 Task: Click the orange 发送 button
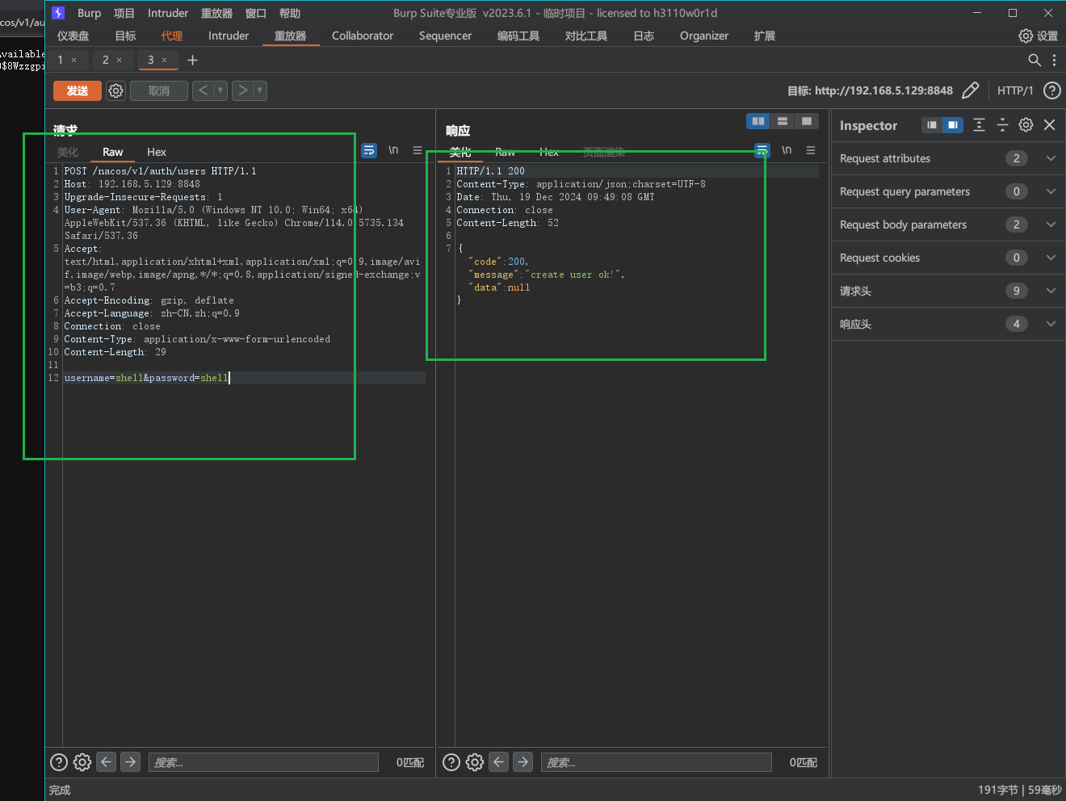[78, 90]
